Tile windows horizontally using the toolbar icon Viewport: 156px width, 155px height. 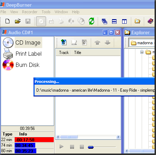coord(114,22)
